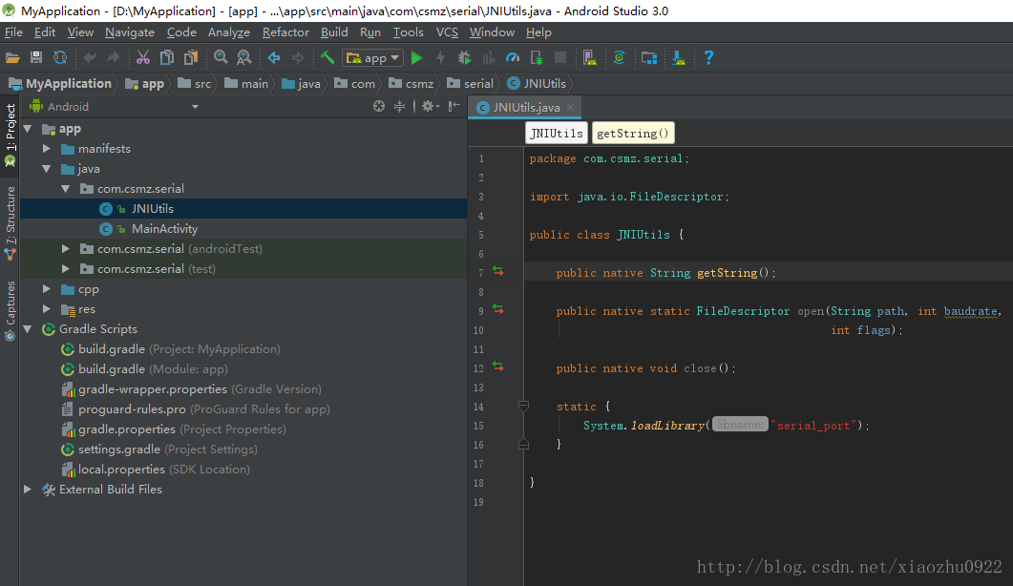Click the Make Project hammer icon
This screenshot has width=1013, height=586.
(x=327, y=57)
